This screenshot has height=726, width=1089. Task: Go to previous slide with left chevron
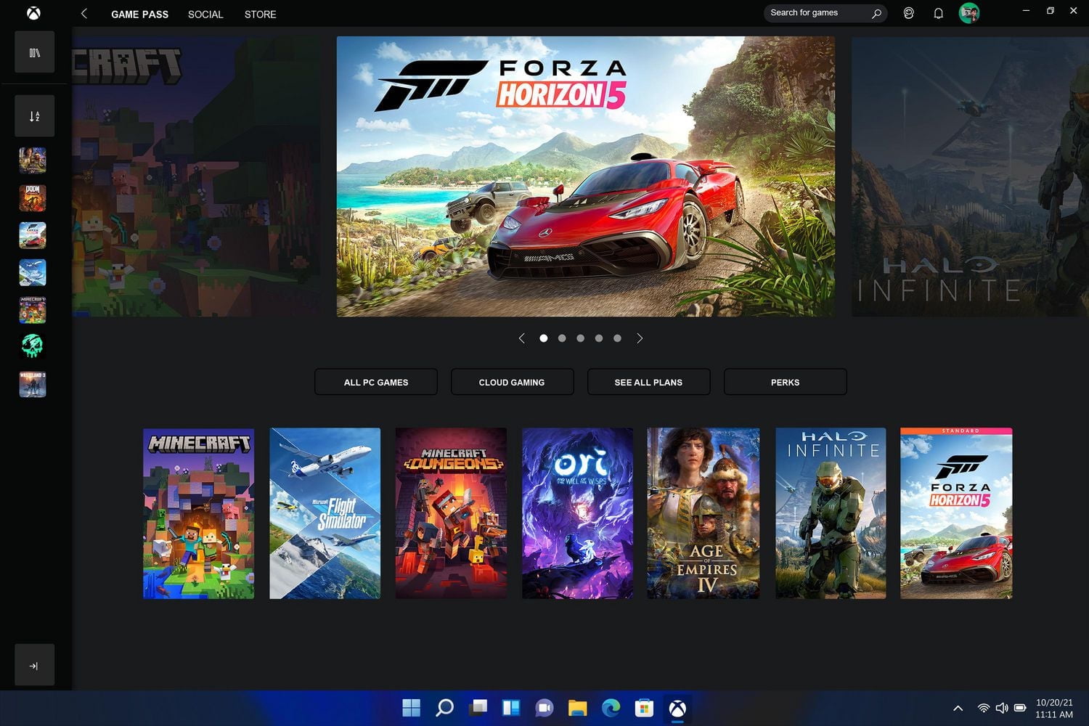coord(521,338)
